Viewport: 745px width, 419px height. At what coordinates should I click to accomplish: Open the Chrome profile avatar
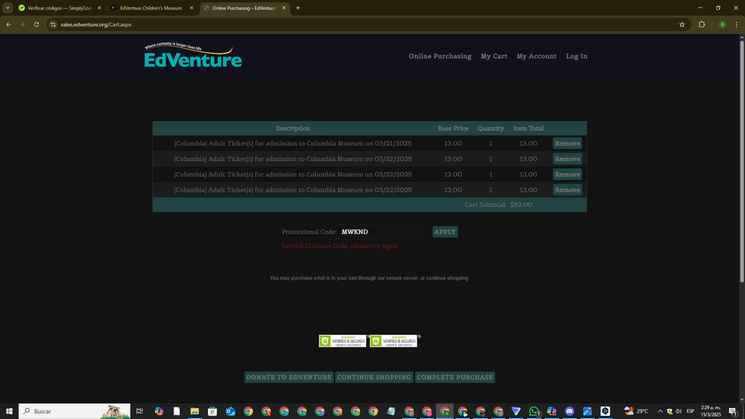[x=722, y=24]
